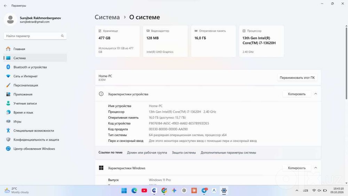Go to Учетные записи

pyautogui.click(x=35, y=103)
